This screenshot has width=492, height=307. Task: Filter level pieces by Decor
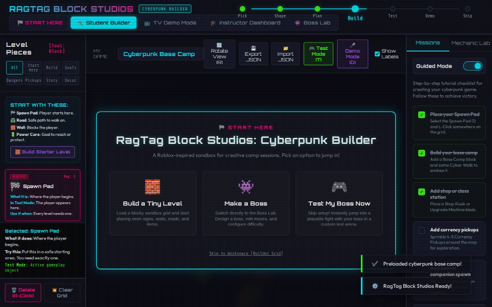71,81
